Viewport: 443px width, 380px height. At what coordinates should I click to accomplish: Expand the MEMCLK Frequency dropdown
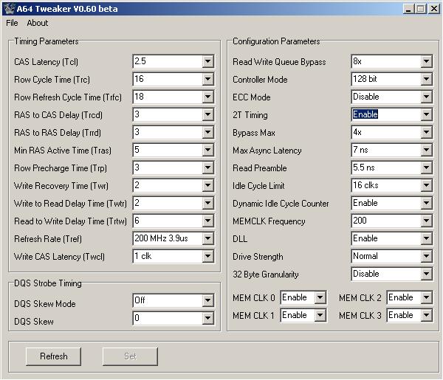point(426,221)
